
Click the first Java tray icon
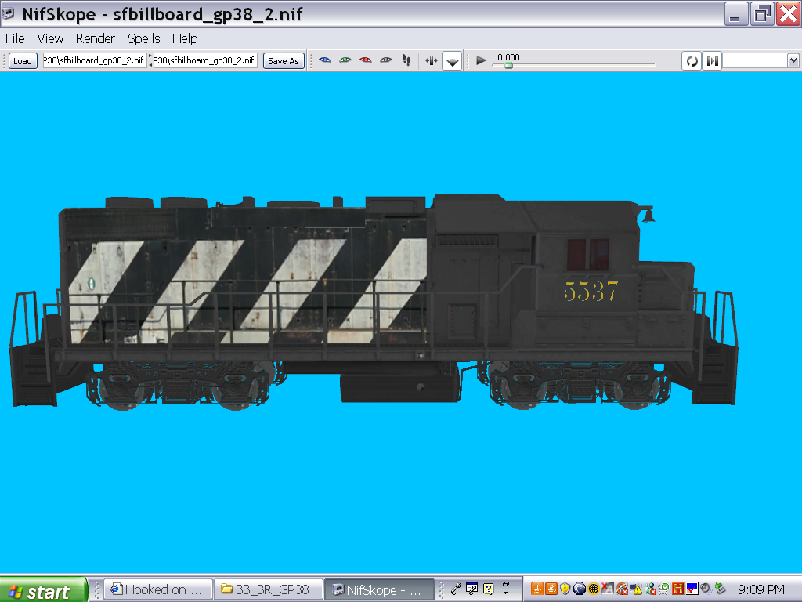pos(536,589)
